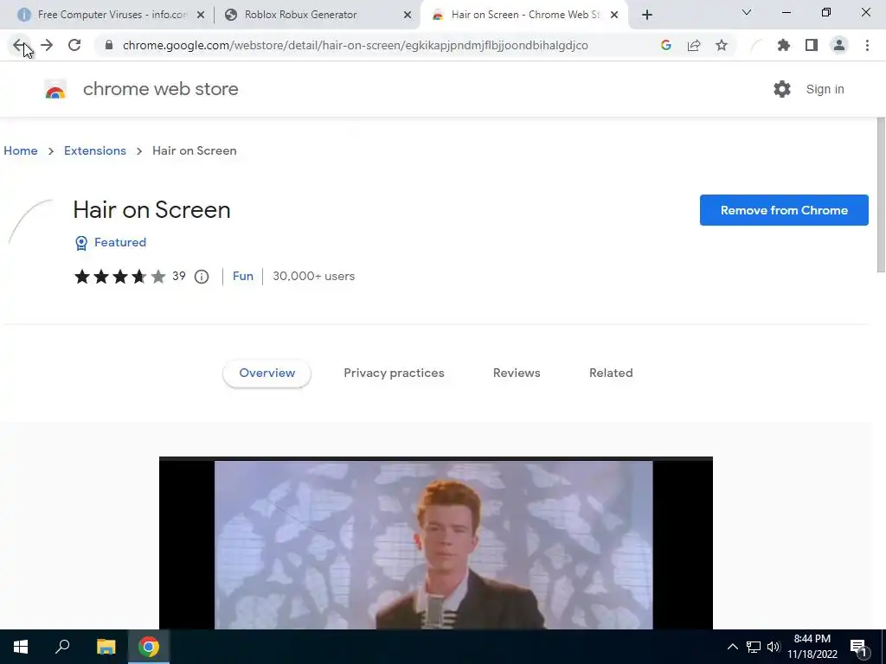Reload the Chrome Web Store page
This screenshot has height=664, width=886.
tap(74, 45)
